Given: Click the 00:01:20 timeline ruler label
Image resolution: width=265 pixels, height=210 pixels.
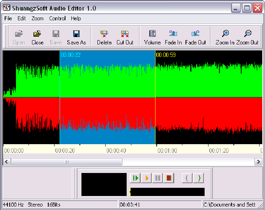Looking at the screenshot, I should [x=219, y=150].
